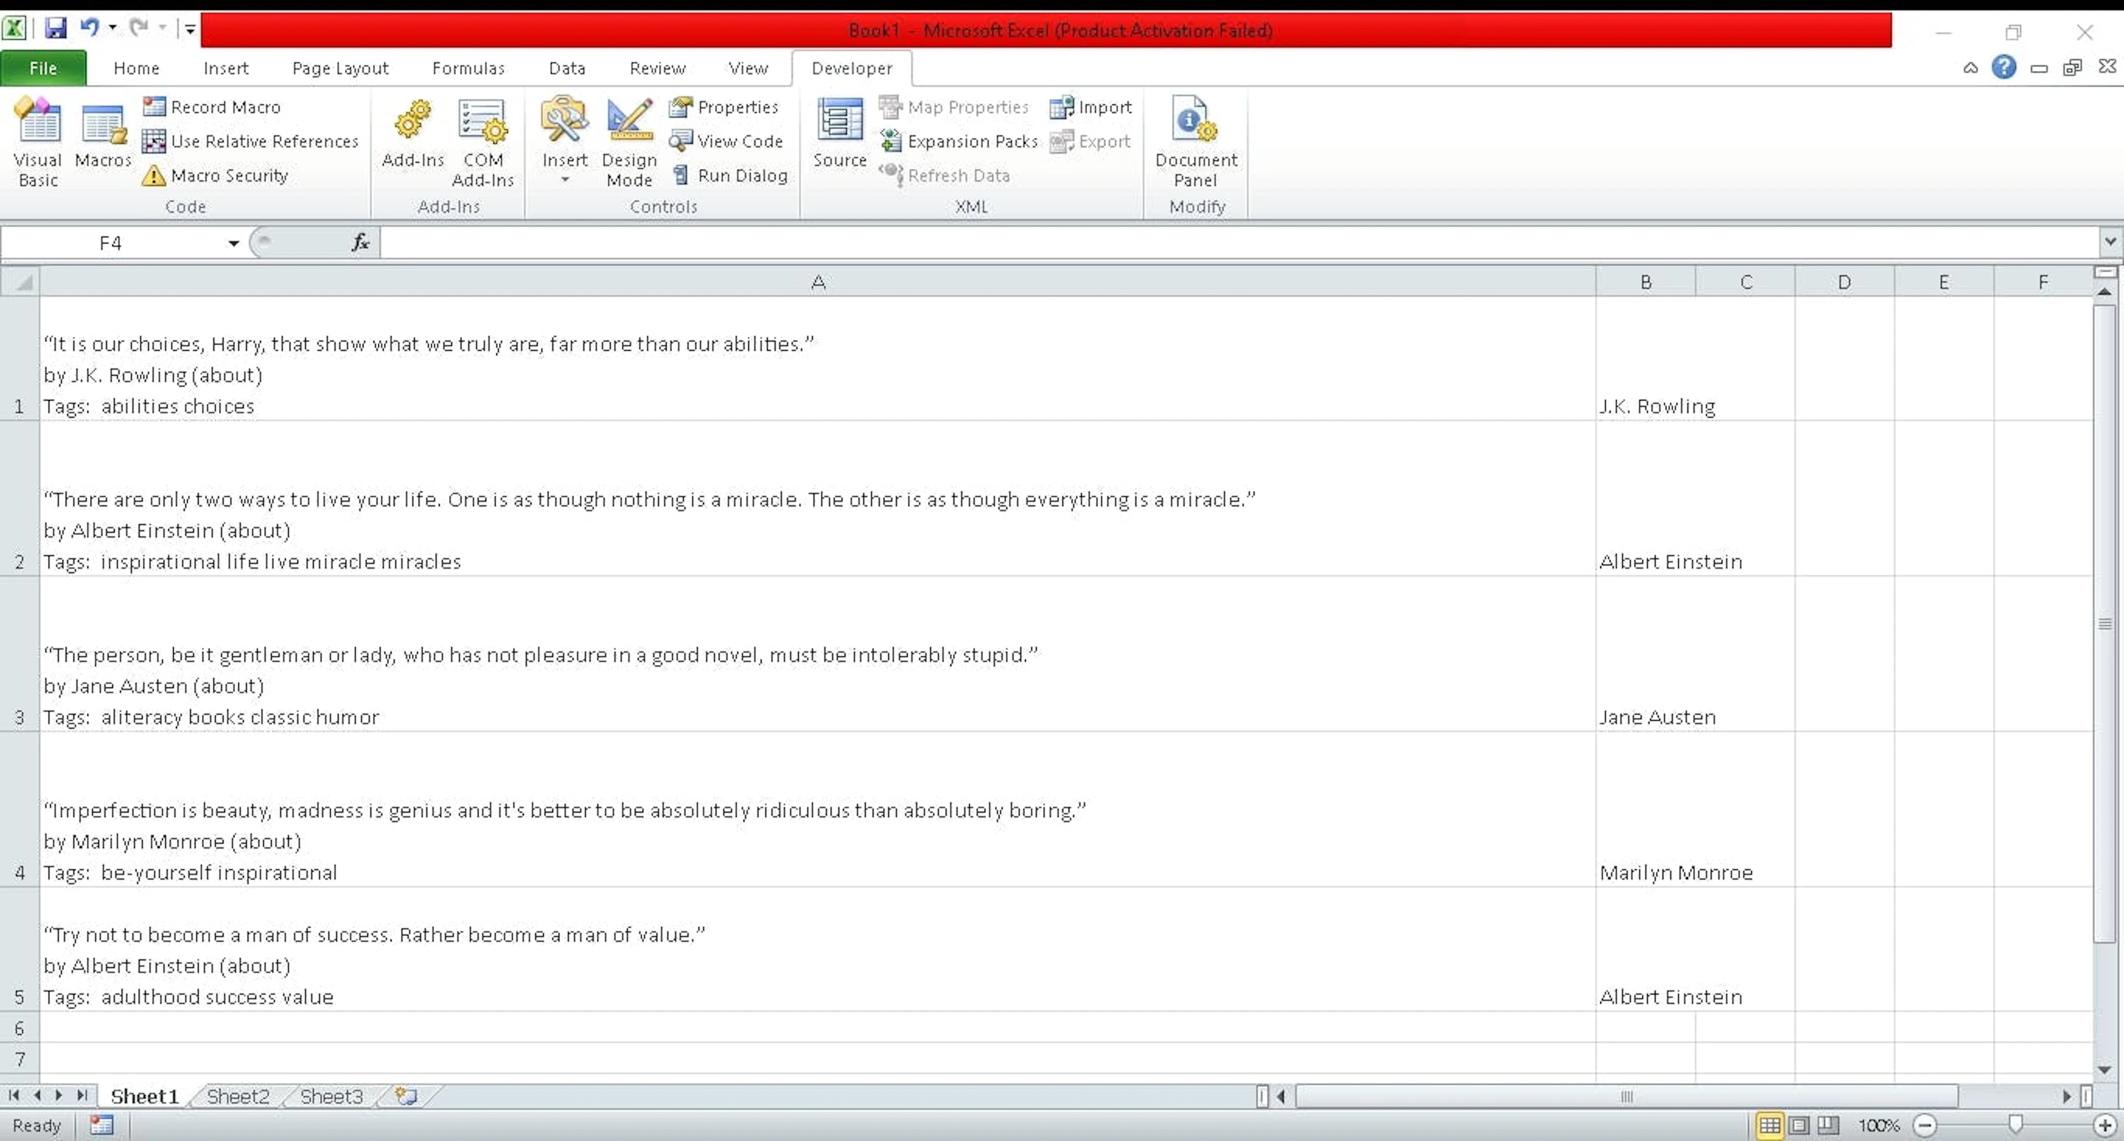This screenshot has height=1141, width=2124.
Task: Switch to the Page Layout tab
Action: pyautogui.click(x=340, y=69)
